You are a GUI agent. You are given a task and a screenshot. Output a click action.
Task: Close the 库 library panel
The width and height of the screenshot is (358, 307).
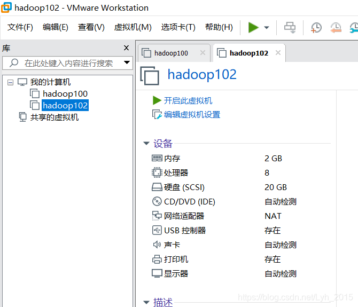[126, 48]
